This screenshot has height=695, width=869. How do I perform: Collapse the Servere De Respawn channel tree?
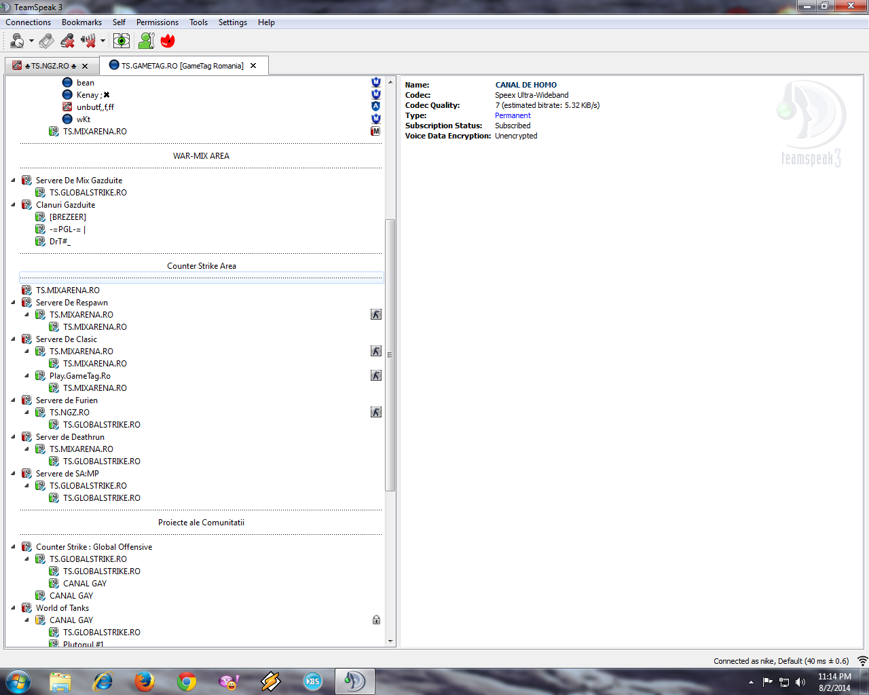click(14, 303)
